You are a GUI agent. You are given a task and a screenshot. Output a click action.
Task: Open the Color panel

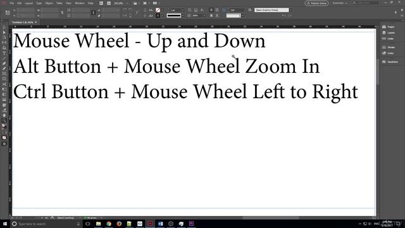click(389, 53)
